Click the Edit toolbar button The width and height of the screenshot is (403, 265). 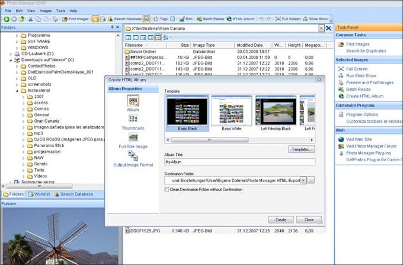tap(186, 19)
